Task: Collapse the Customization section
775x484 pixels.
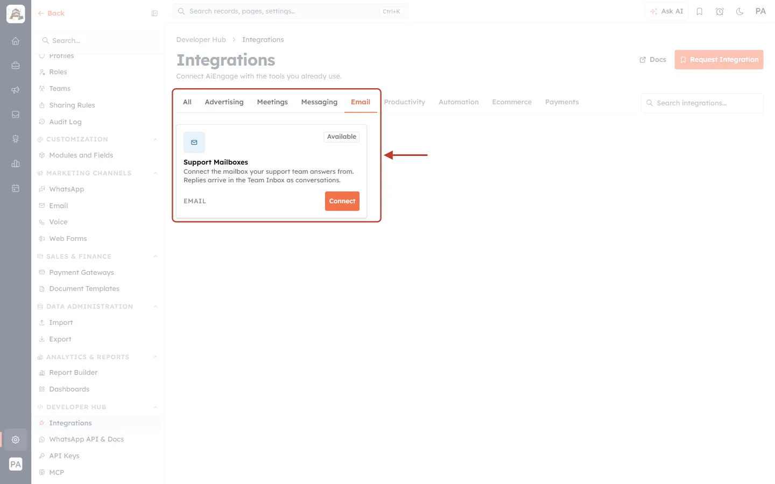Action: [156, 139]
